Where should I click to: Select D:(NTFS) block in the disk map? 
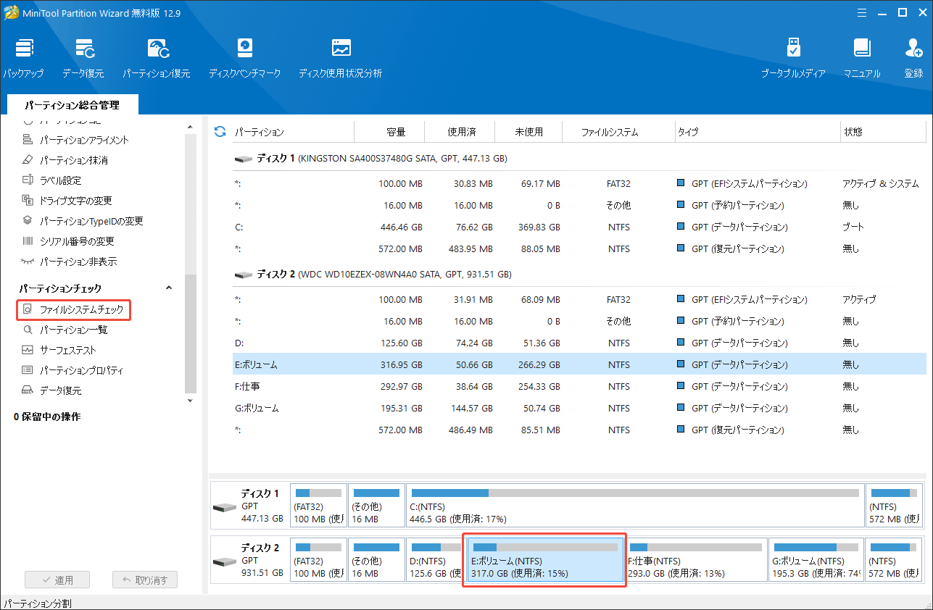point(434,559)
